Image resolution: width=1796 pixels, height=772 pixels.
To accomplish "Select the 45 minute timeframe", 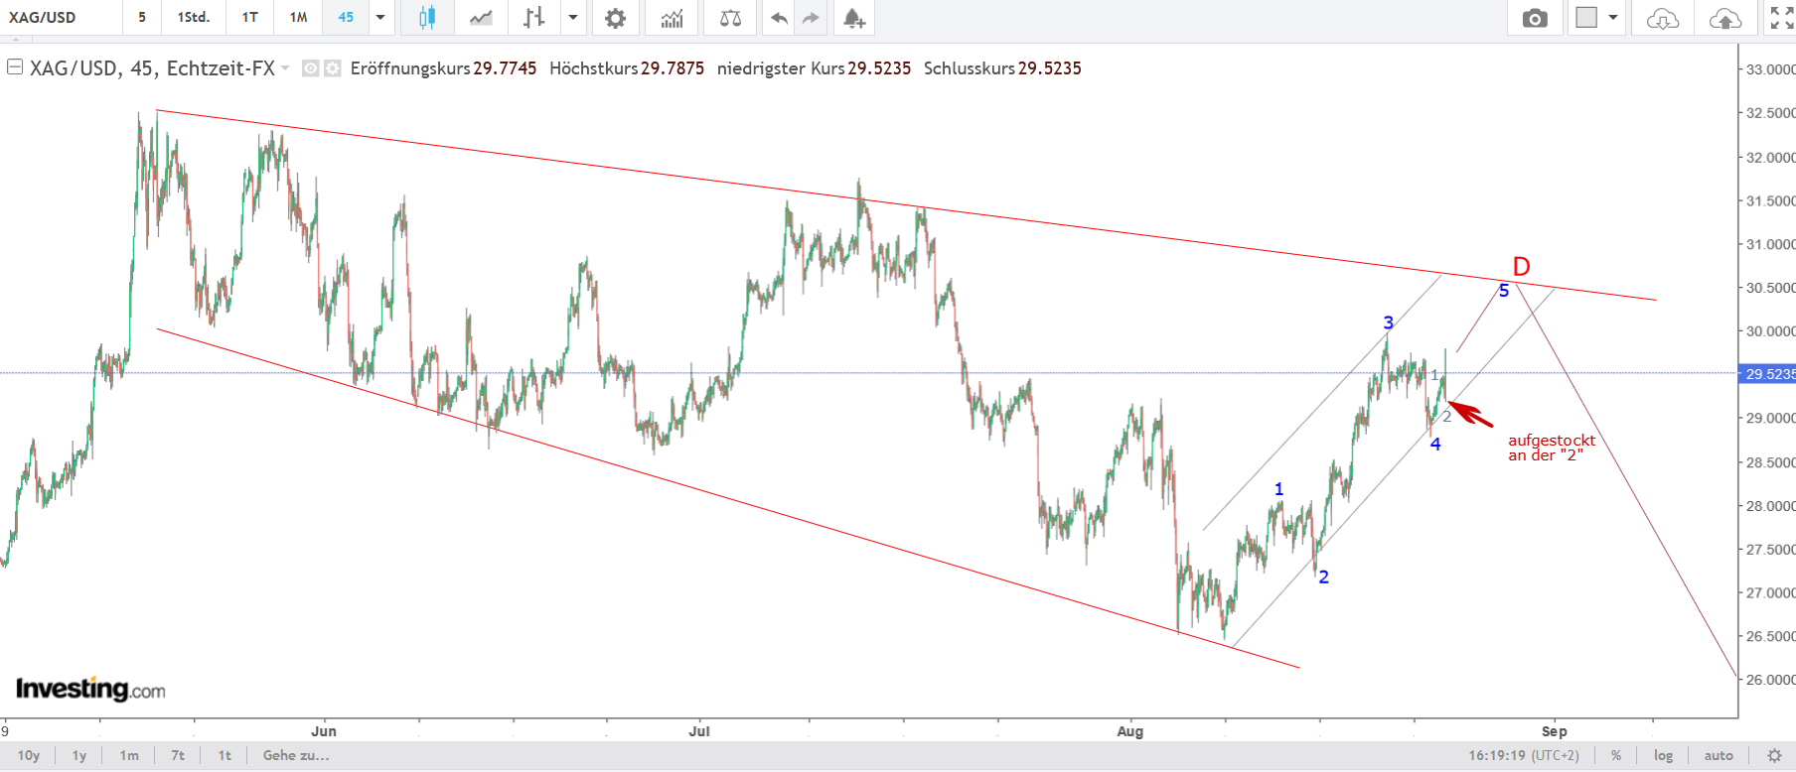I will pyautogui.click(x=346, y=18).
